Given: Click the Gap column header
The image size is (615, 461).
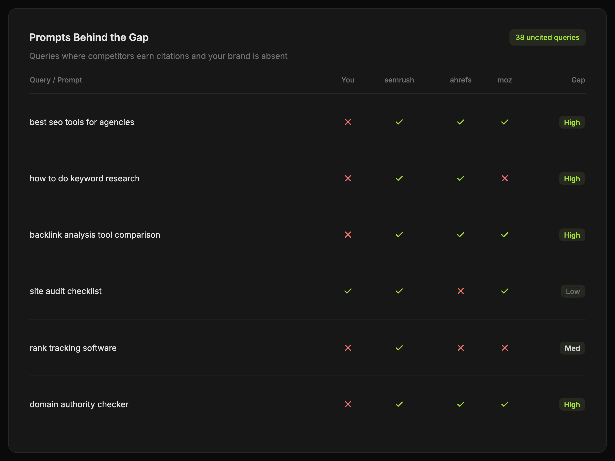Looking at the screenshot, I should point(578,80).
